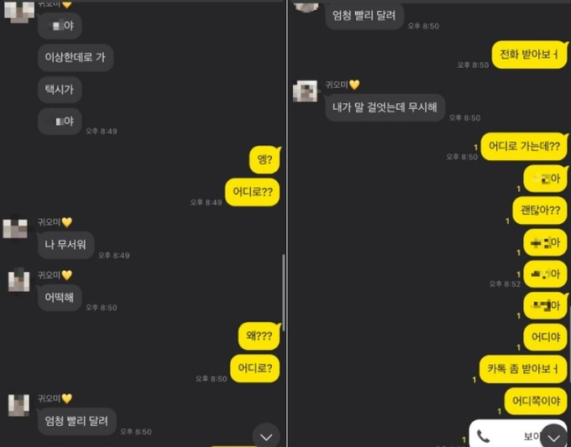Open profile picture beside '나 무서워' message
This screenshot has height=447, width=571.
pyautogui.click(x=15, y=228)
